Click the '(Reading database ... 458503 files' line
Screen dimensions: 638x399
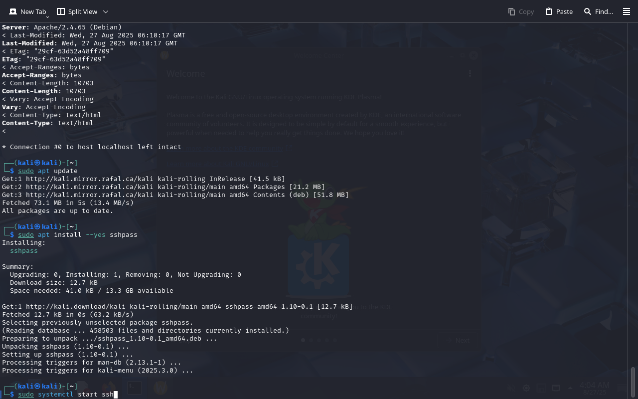coord(146,330)
